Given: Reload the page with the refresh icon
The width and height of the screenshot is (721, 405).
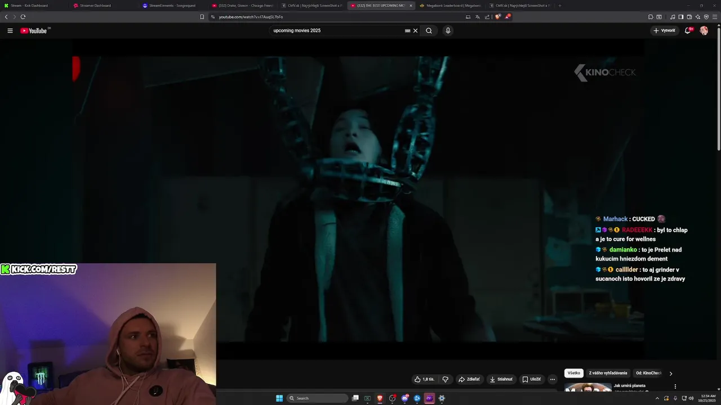Looking at the screenshot, I should [x=23, y=17].
